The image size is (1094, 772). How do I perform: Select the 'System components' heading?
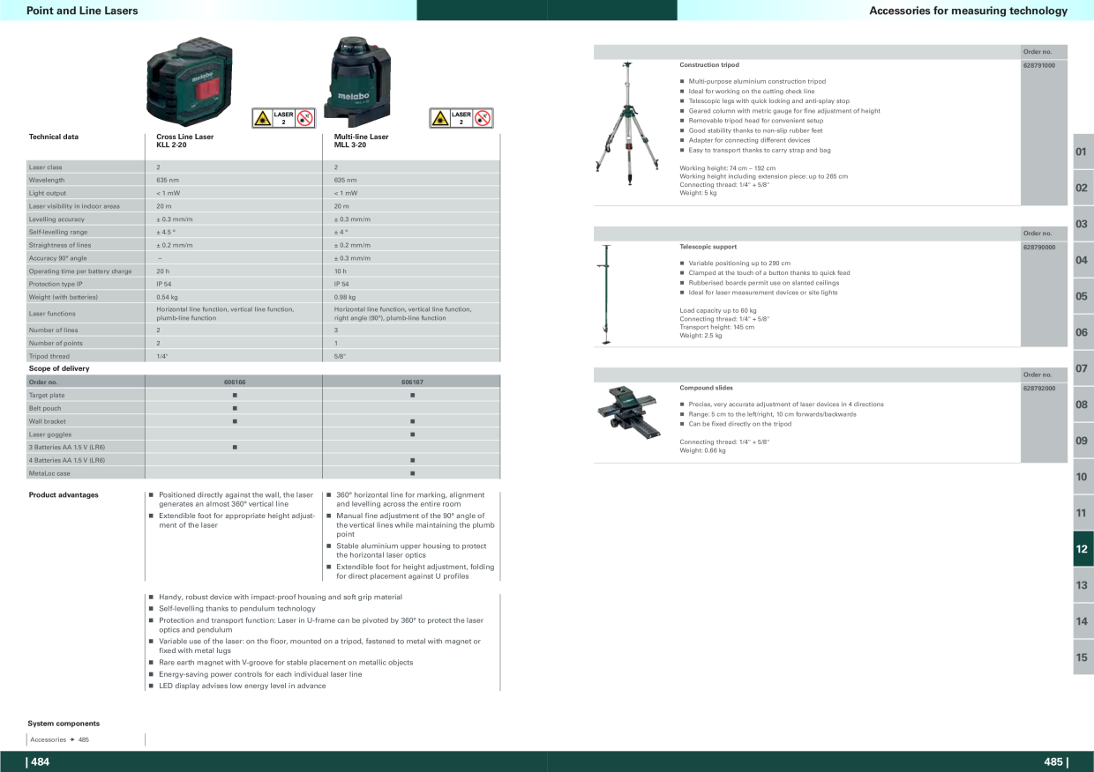tap(64, 724)
